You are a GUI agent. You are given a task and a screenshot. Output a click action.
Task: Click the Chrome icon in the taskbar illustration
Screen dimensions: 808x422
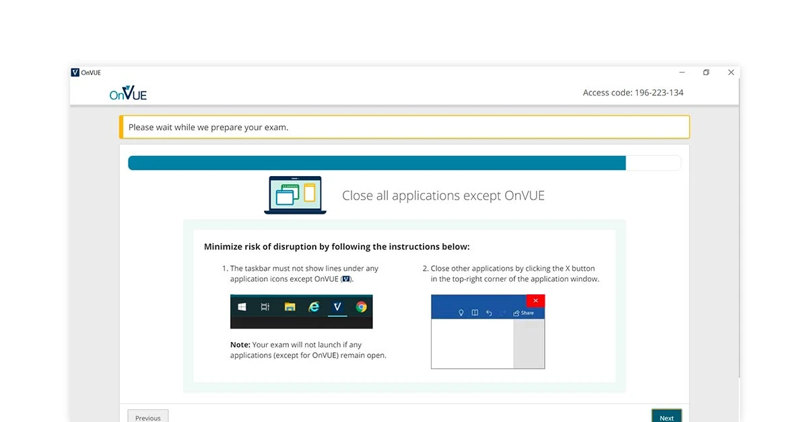coord(361,307)
